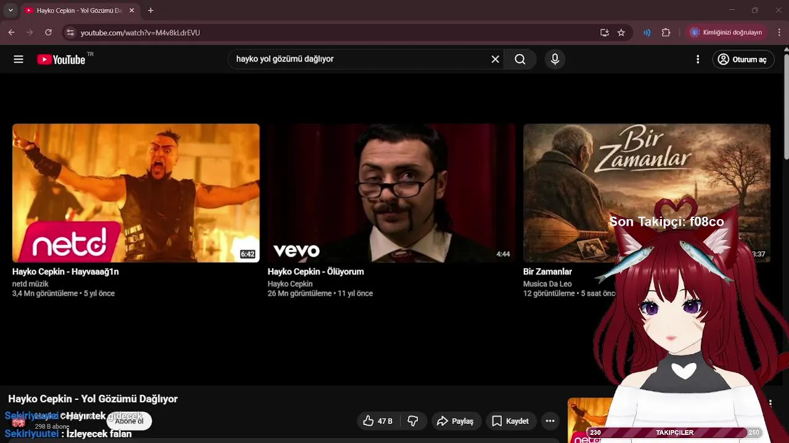
Task: Click Kimliğinizi doğrulayın profile button
Action: (x=726, y=33)
